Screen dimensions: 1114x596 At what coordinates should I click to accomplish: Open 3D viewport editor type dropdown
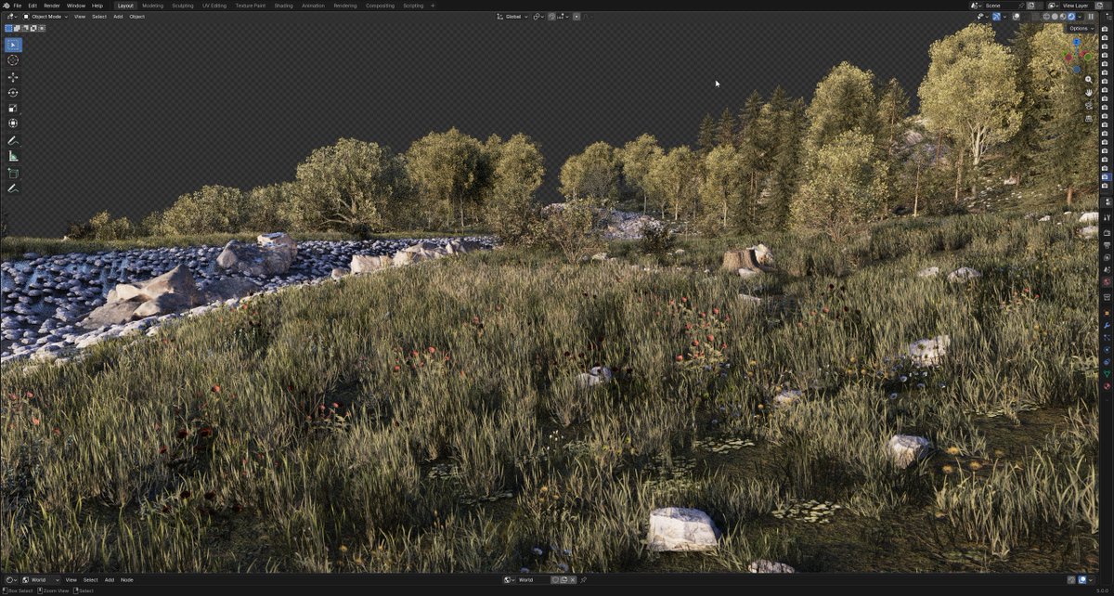(x=12, y=17)
